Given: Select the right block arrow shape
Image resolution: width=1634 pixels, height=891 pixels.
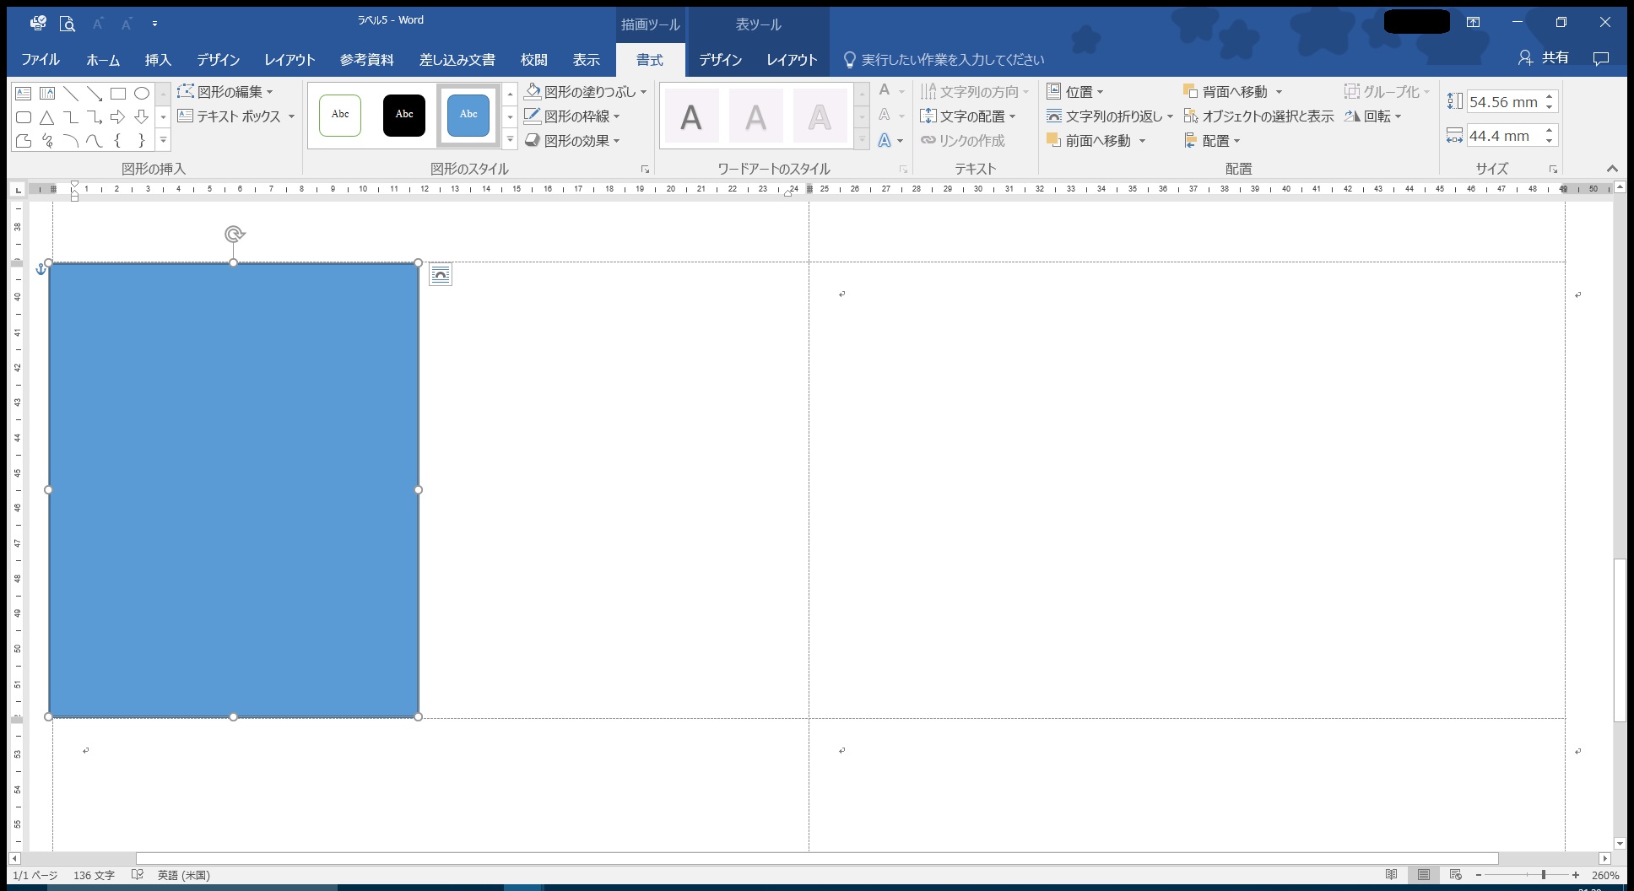Looking at the screenshot, I should click(118, 117).
